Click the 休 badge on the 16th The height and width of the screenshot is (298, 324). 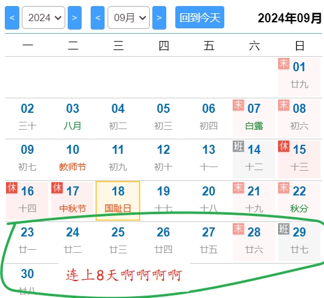coord(11,188)
